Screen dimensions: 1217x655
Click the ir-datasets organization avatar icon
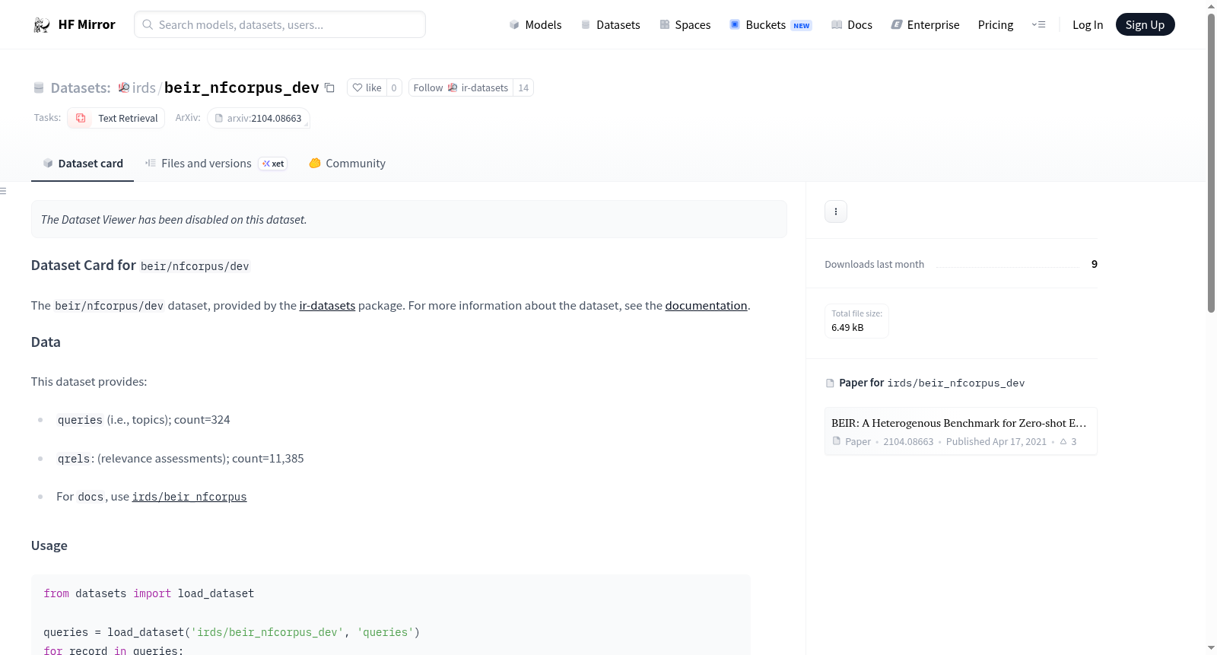tap(453, 87)
